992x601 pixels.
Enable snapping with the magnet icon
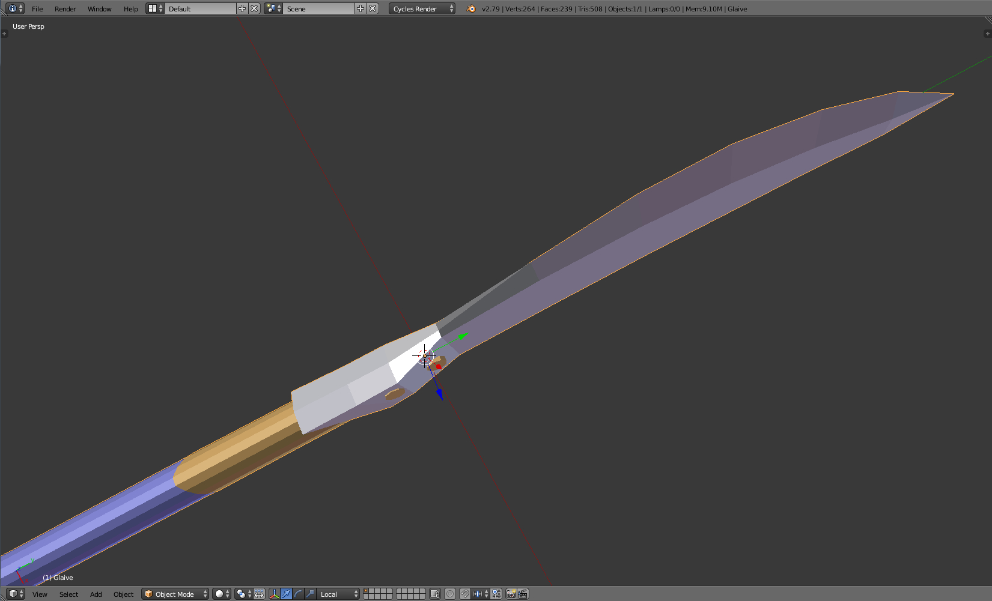[x=465, y=594]
